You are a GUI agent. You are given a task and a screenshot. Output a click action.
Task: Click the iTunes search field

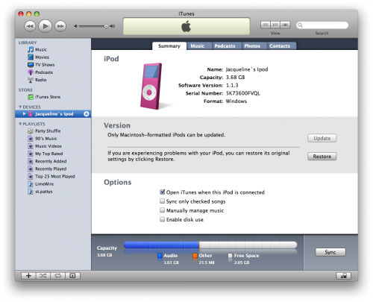[x=322, y=25]
